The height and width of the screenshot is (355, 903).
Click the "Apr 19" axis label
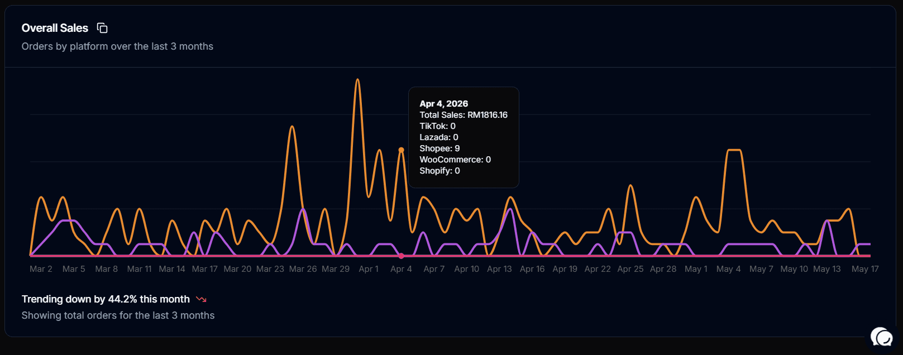pos(565,269)
